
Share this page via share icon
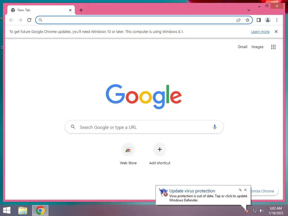pyautogui.click(x=238, y=20)
